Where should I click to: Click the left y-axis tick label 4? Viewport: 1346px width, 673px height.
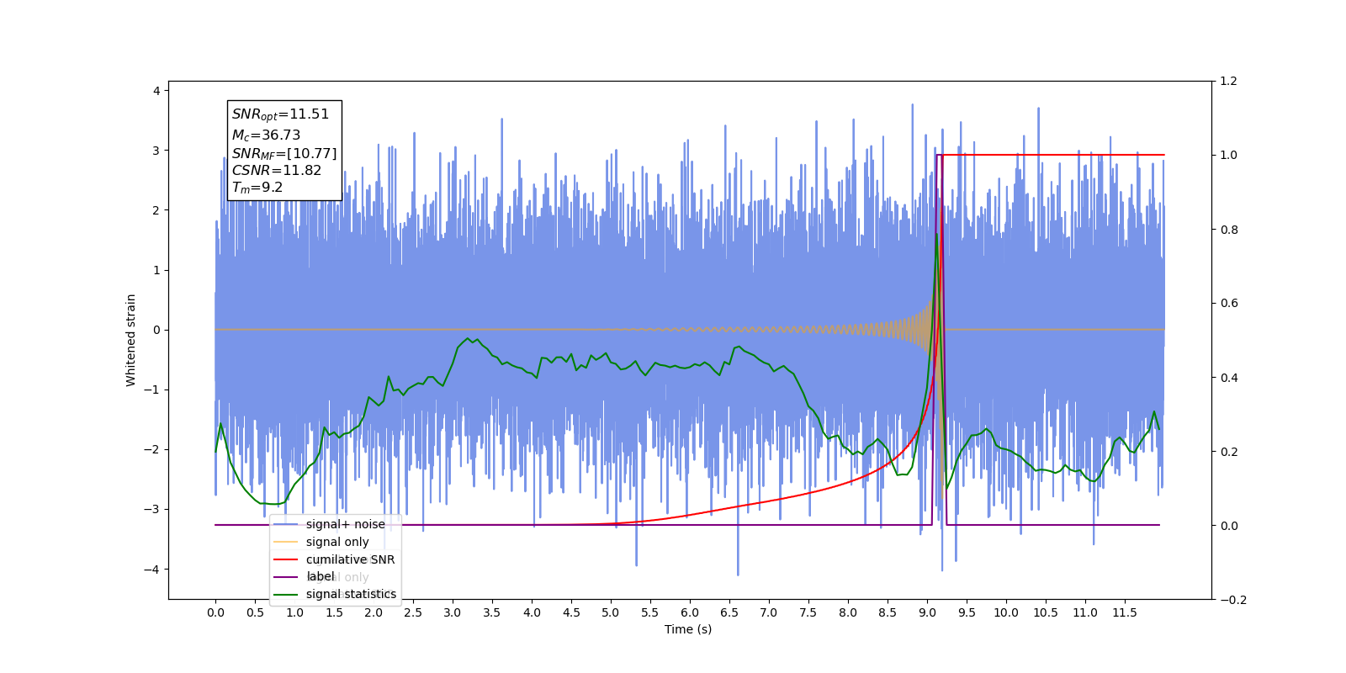click(x=156, y=91)
